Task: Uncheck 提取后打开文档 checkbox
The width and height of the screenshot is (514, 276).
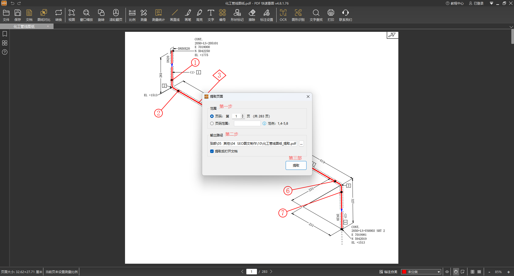Action: click(x=212, y=151)
